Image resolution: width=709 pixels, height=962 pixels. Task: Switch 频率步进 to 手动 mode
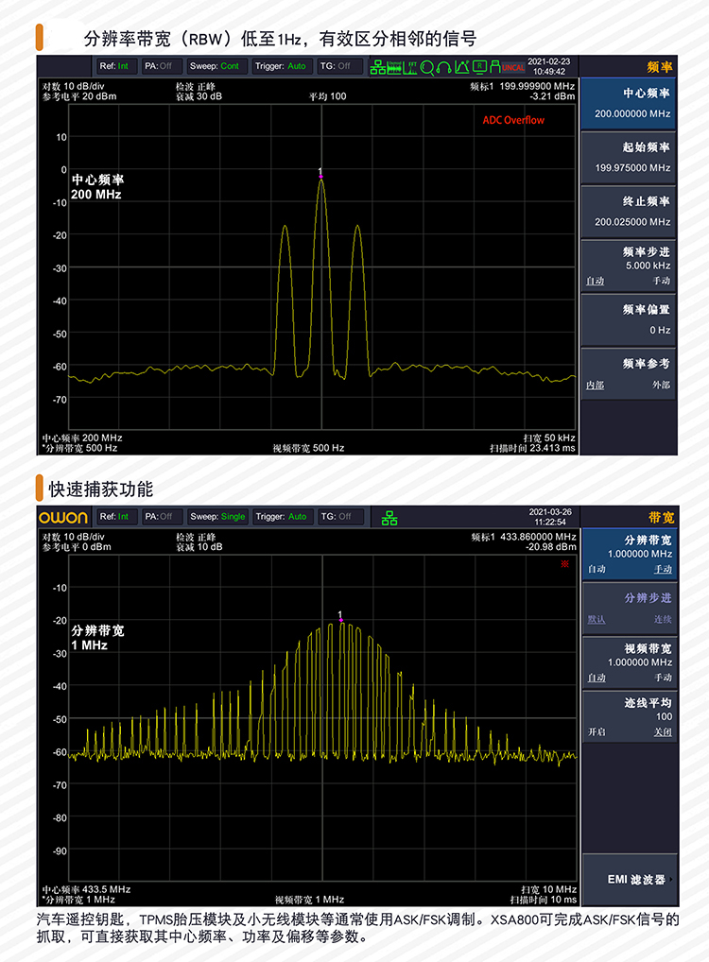tap(660, 281)
